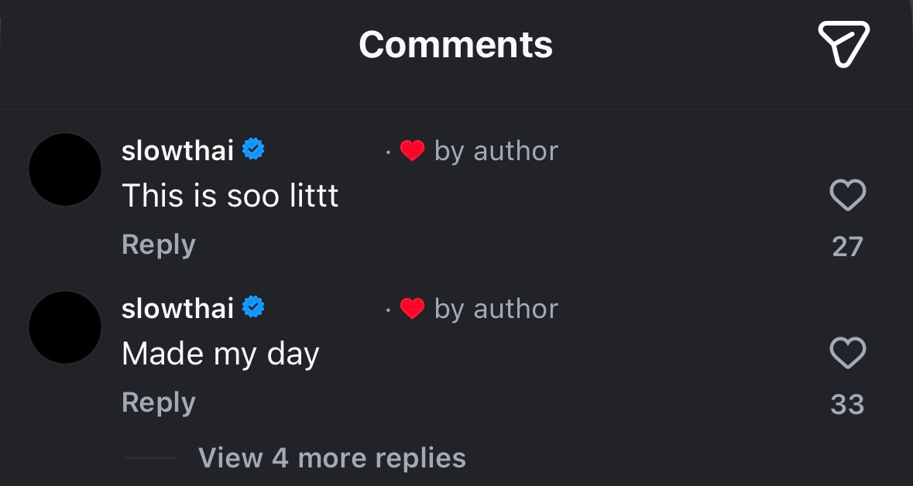
Task: Expand "View 4 more replies"
Action: [331, 457]
